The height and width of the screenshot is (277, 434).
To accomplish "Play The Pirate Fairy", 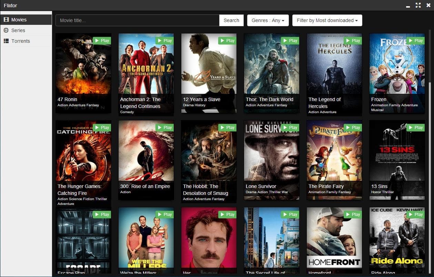I will [x=353, y=127].
